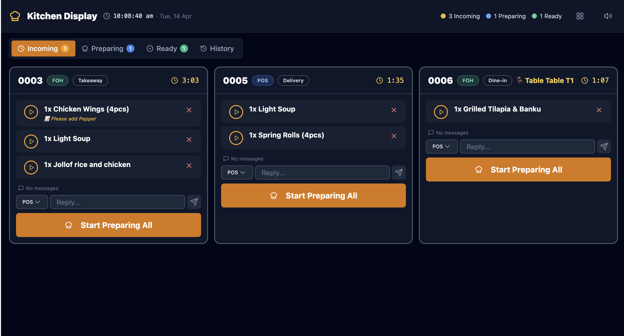Click No messages label in order 0003
Viewport: 624px width, 336px height.
[38, 188]
